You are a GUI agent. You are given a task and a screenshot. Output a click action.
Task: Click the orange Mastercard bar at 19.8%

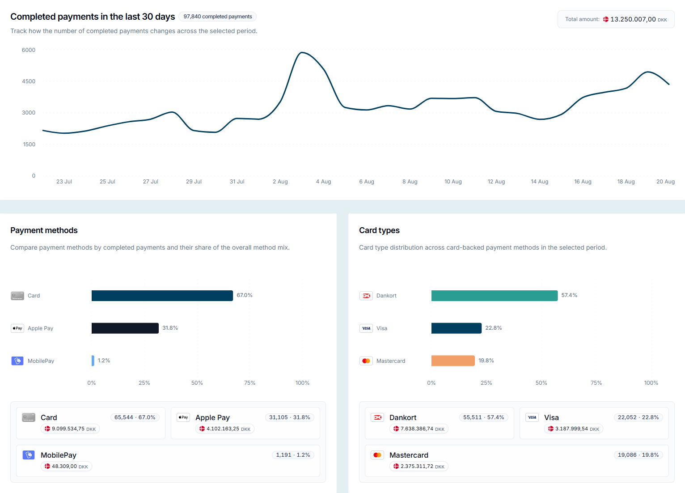tap(453, 361)
